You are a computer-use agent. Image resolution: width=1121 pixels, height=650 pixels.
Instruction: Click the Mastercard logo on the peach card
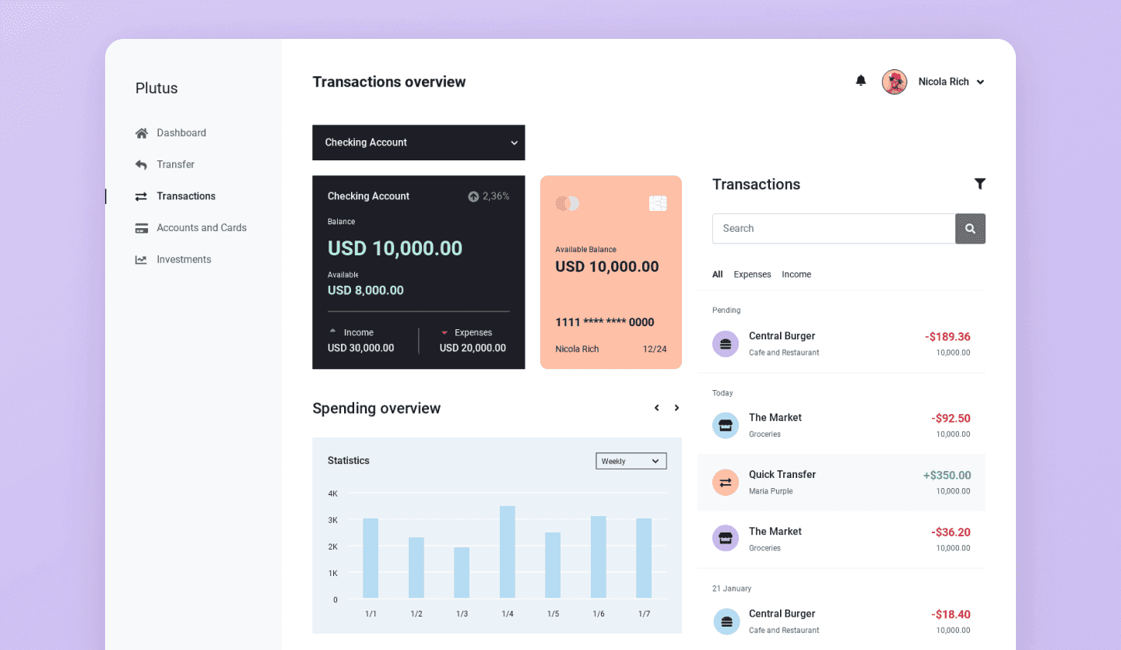point(567,203)
